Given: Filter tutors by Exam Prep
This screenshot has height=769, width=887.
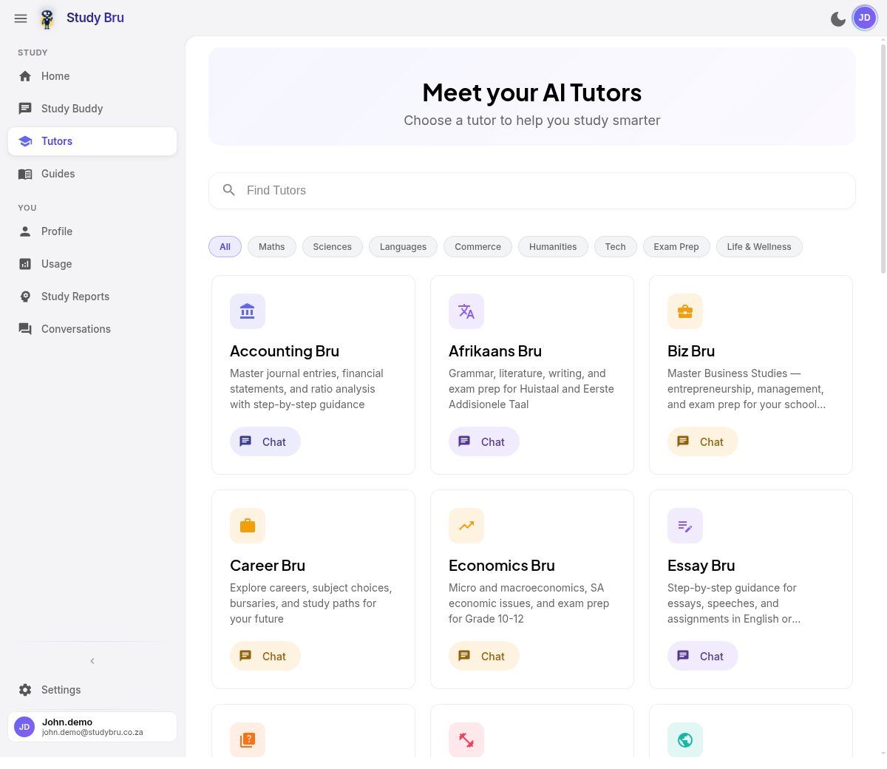Looking at the screenshot, I should (676, 247).
